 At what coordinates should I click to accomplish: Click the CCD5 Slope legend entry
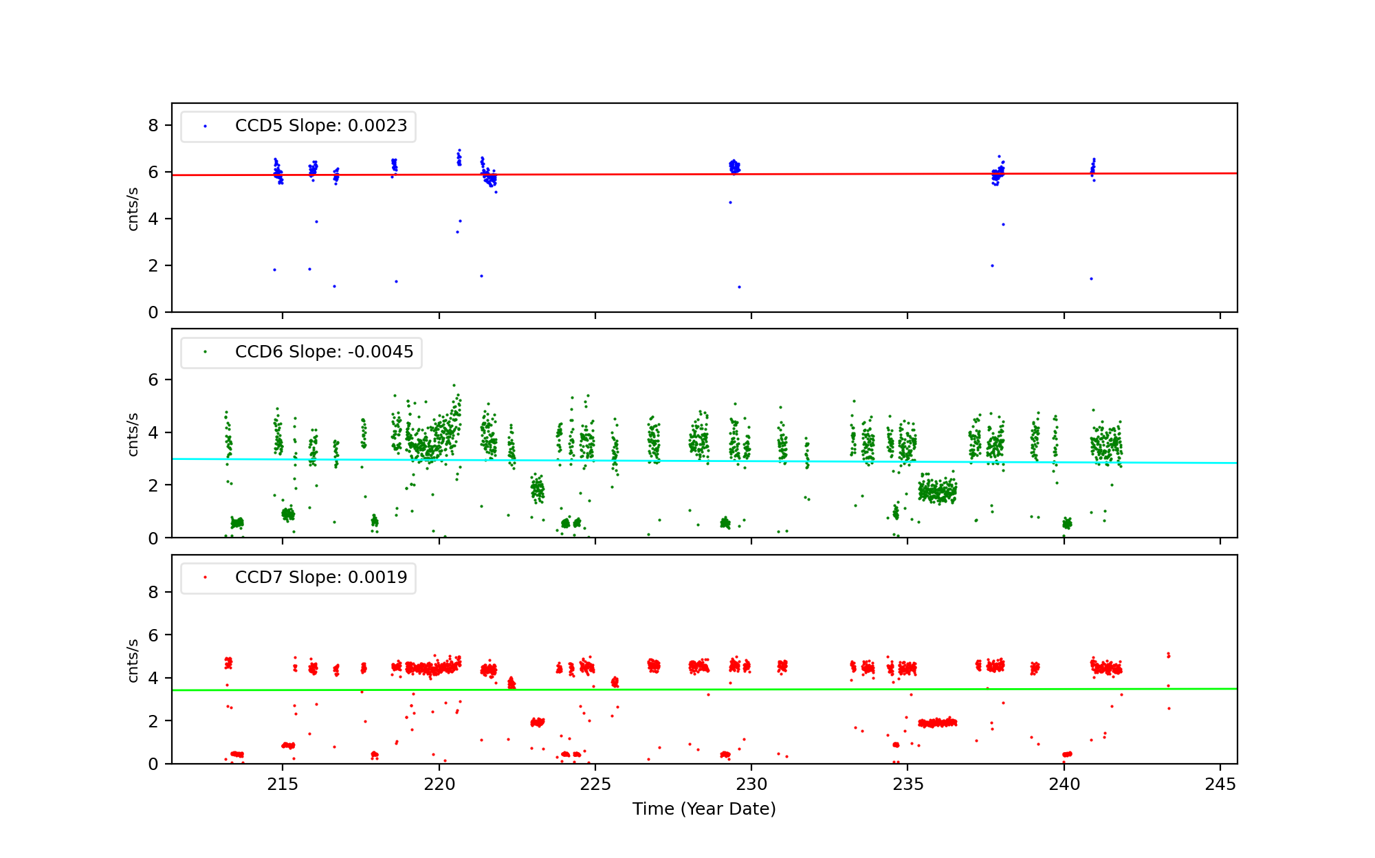pyautogui.click(x=320, y=126)
